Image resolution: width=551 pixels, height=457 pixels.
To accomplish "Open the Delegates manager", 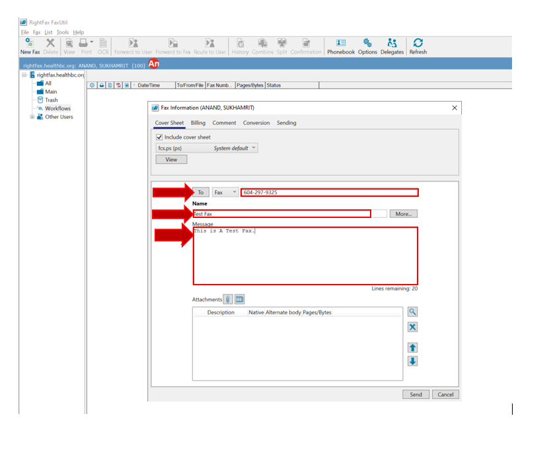I will pos(392,46).
